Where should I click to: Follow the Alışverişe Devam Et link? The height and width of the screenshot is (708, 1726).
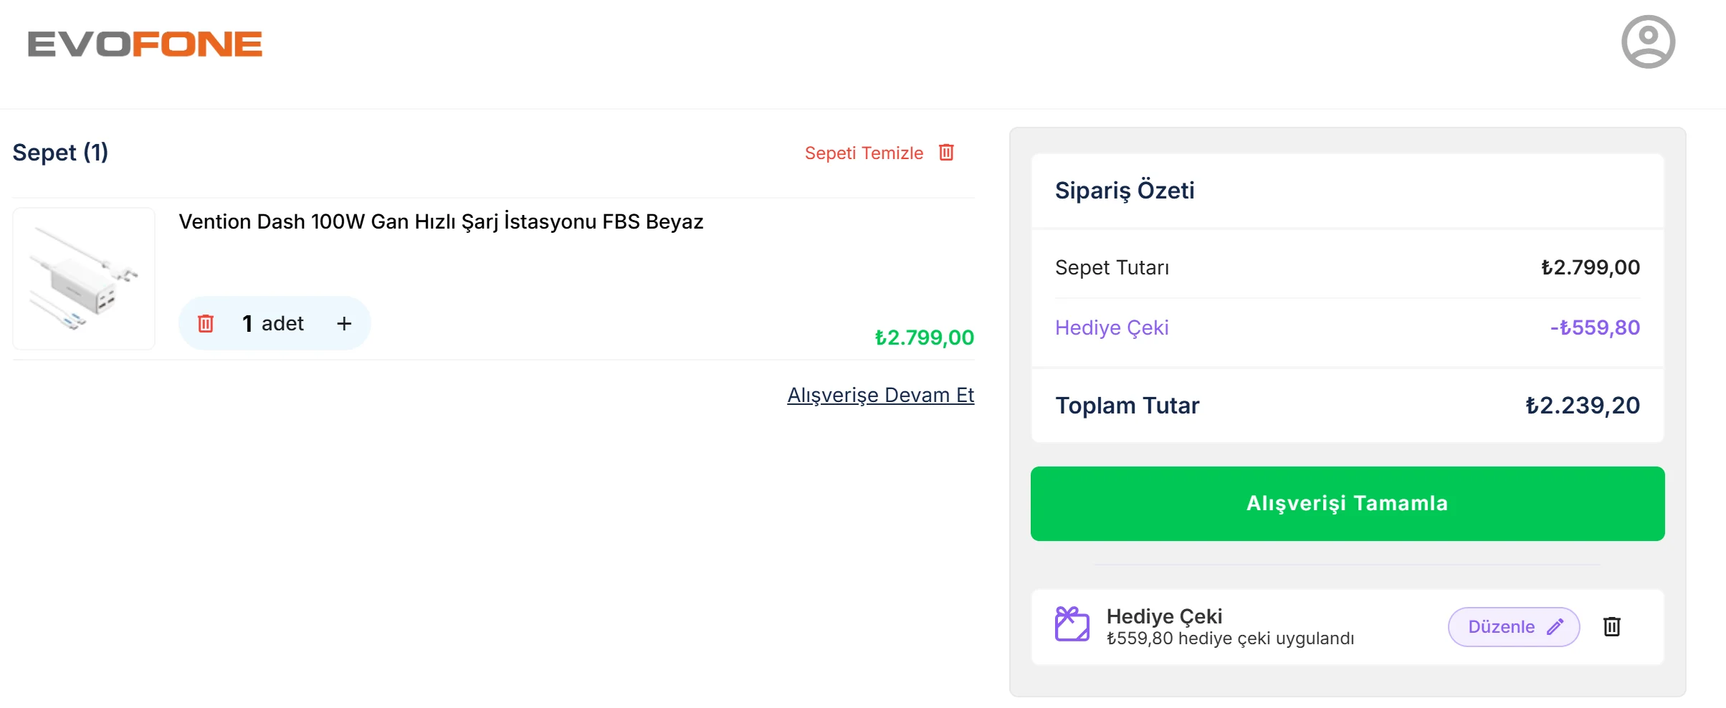coord(880,395)
